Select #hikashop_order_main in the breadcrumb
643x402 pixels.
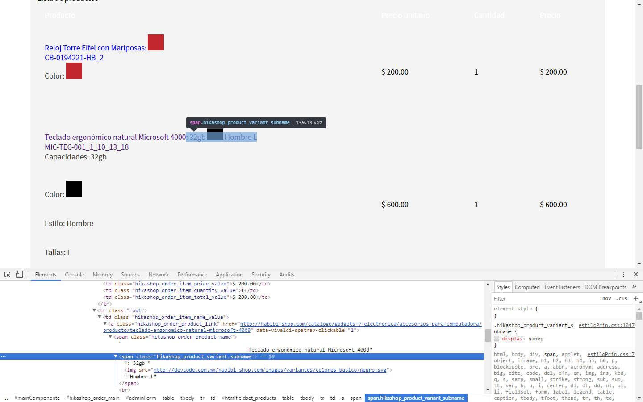(x=93, y=398)
